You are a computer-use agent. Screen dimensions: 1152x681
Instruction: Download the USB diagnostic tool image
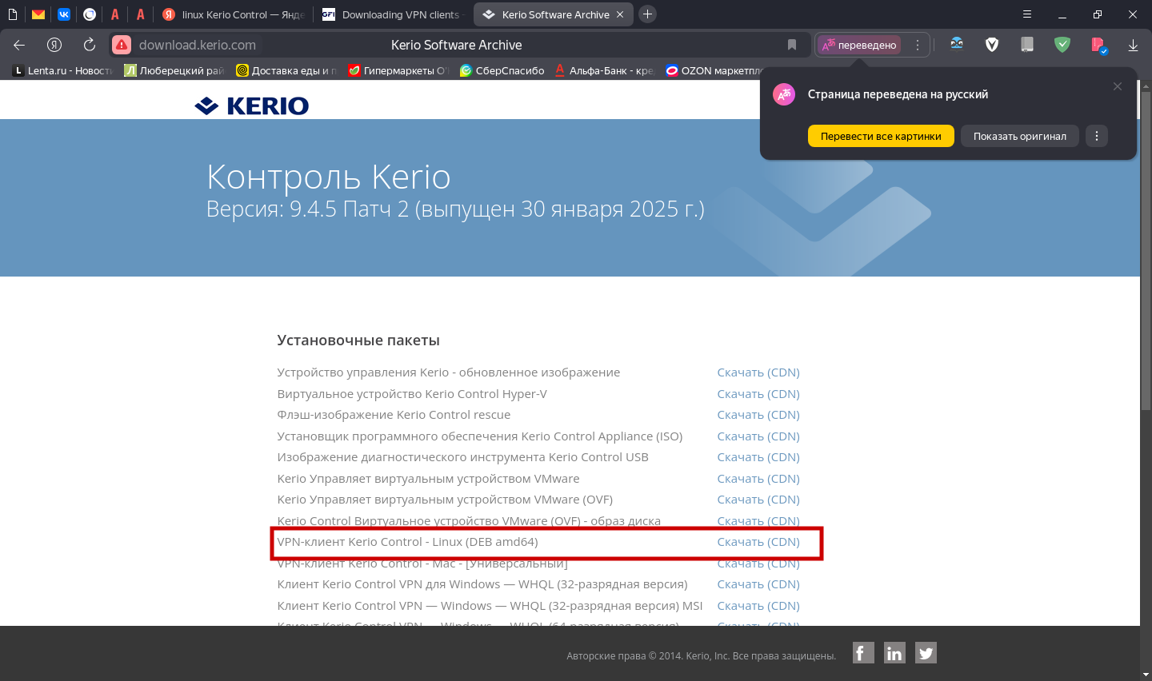point(758,457)
